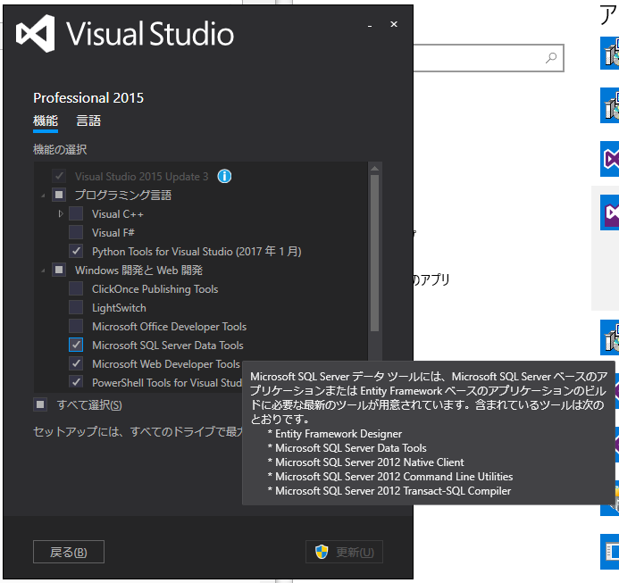
Task: Click the magnifier icon in the search box
Action: [x=552, y=58]
